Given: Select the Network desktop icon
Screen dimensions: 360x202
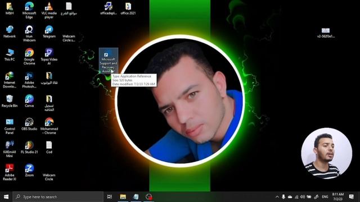Looking at the screenshot, I should [x=10, y=31].
